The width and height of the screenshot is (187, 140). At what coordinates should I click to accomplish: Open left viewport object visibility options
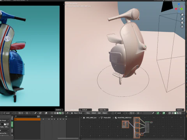pos(36,113)
